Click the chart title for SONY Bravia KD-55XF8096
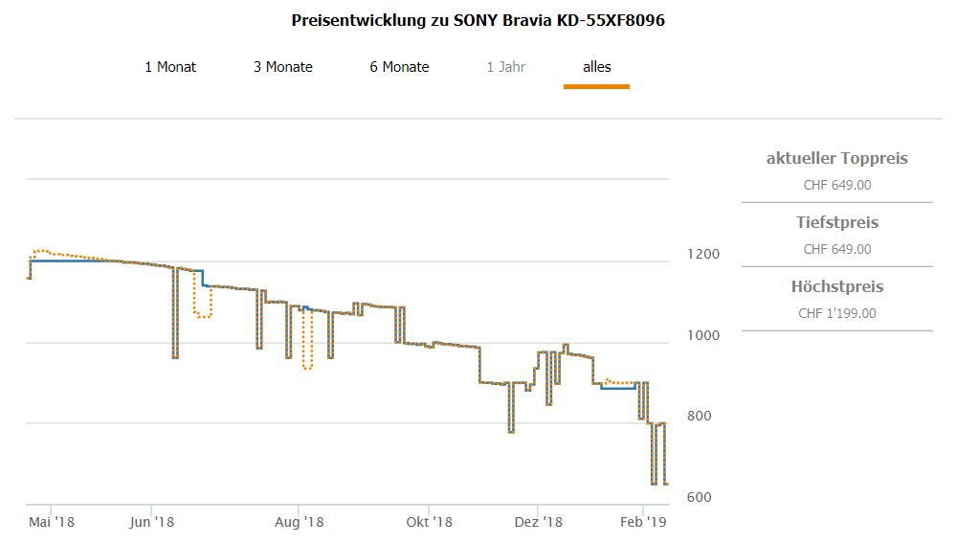Image resolution: width=956 pixels, height=544 pixels. [x=478, y=20]
